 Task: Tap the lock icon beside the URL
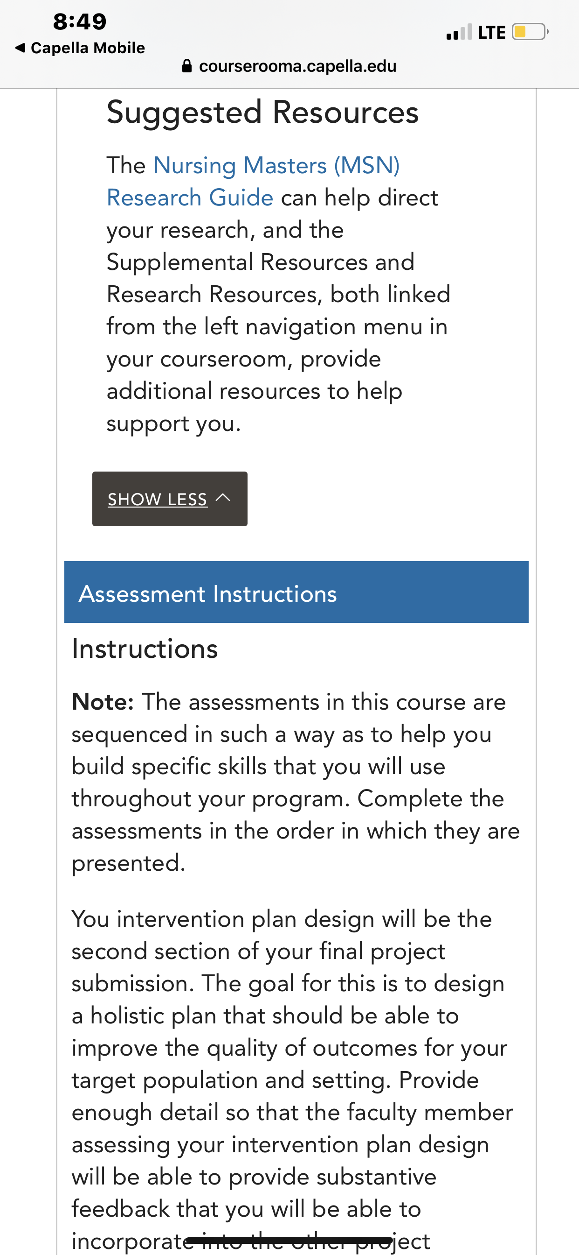tap(187, 66)
